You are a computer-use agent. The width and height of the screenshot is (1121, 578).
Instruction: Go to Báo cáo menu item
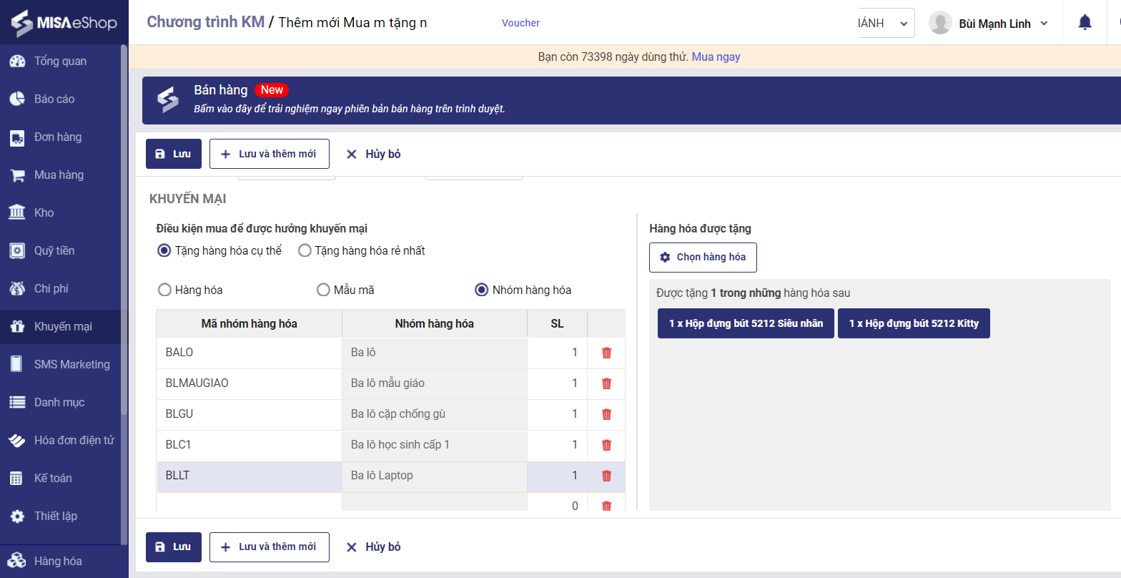(x=54, y=99)
